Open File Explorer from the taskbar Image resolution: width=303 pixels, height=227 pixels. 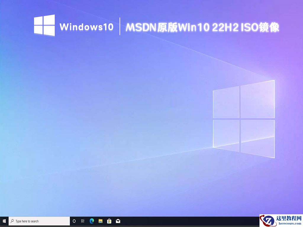pyautogui.click(x=101, y=221)
